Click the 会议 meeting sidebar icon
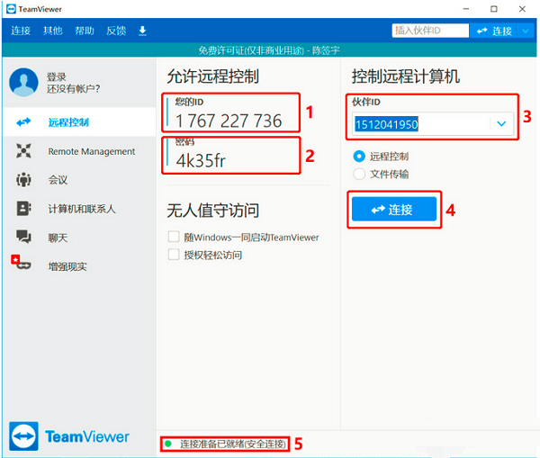Screen dimensions: 540x458 (23, 180)
